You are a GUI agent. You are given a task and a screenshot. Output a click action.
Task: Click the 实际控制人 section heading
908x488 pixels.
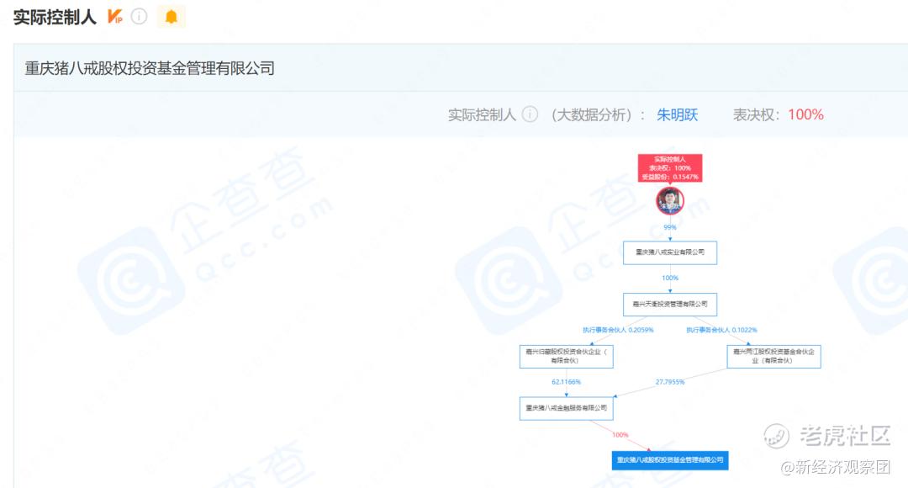point(55,17)
